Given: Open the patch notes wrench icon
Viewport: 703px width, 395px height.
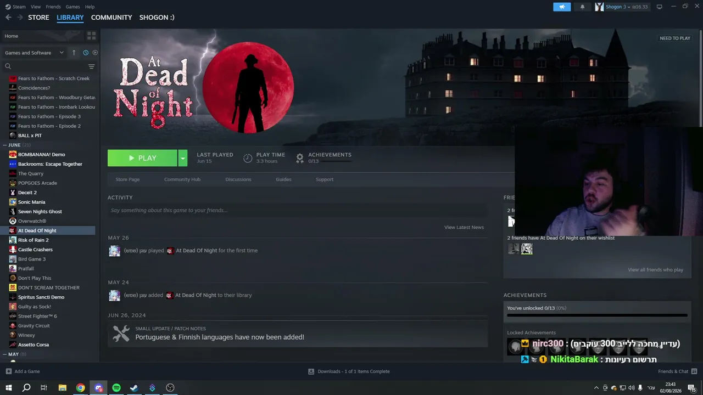Looking at the screenshot, I should (121, 333).
